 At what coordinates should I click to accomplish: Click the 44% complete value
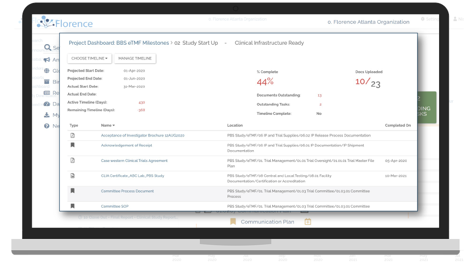[x=265, y=81]
